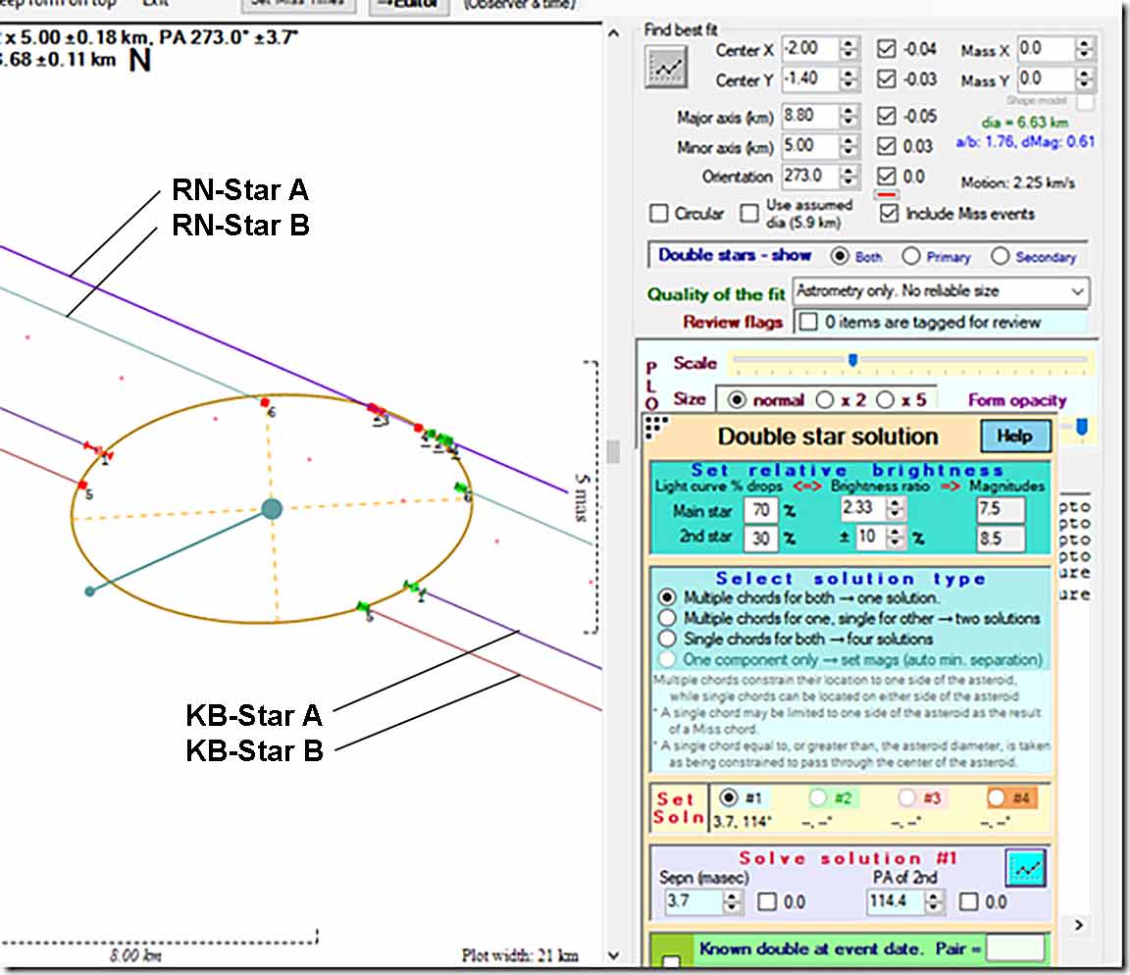Open the Quality of the fit dropdown

(1077, 291)
